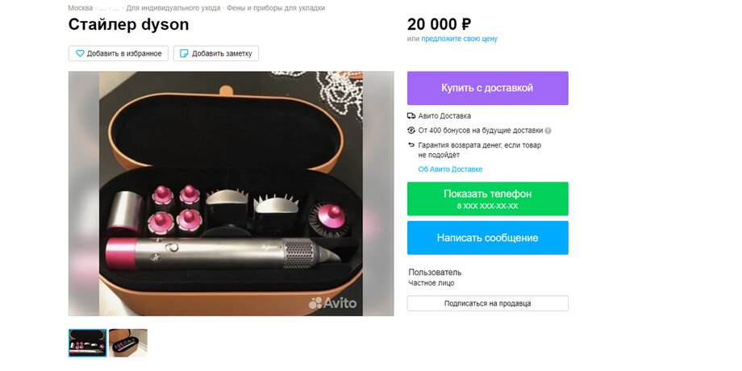Go to the Москва breadcrumb
Image resolution: width=742 pixels, height=371 pixels.
[x=81, y=8]
